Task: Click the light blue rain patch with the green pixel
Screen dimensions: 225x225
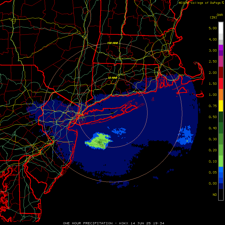Action: (185, 135)
